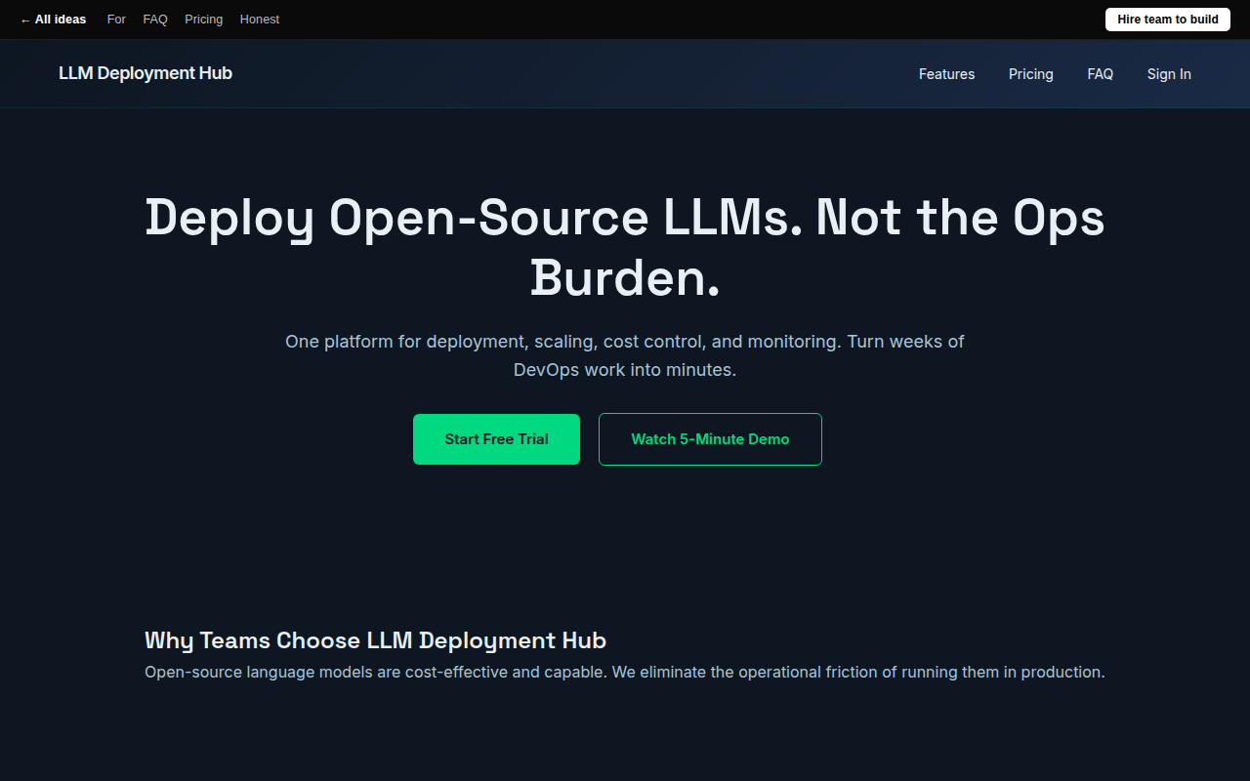This screenshot has height=781, width=1250.
Task: Open FAQ in the top black bar
Action: pos(155,20)
